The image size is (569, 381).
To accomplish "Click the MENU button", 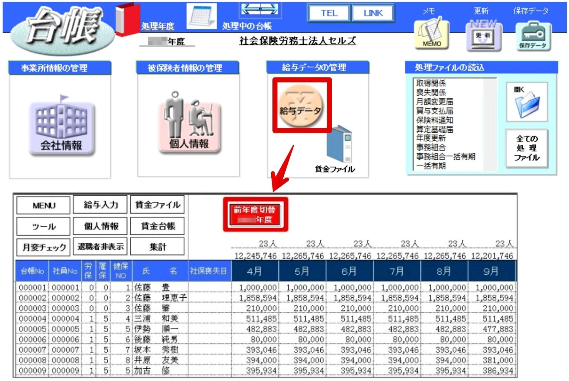I will (43, 205).
